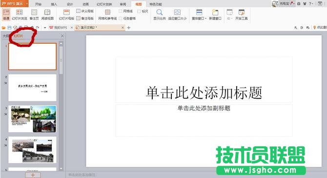Open the 视图 ribbon tab
The width and height of the screenshot is (327, 178).
tap(139, 4)
